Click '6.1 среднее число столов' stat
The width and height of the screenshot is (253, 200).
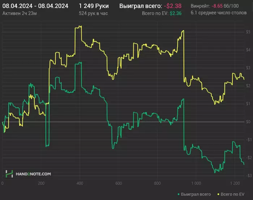coord(218,13)
